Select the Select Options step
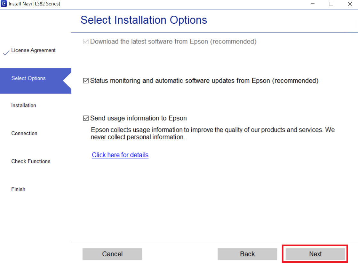 point(28,78)
